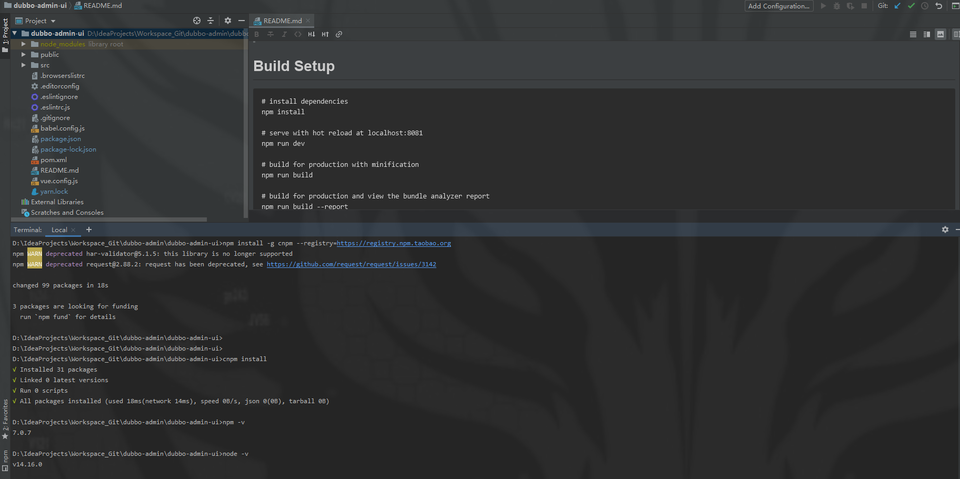Screen dimensions: 960x479
Task: Increase header level in markdown toolbar
Action: (325, 34)
